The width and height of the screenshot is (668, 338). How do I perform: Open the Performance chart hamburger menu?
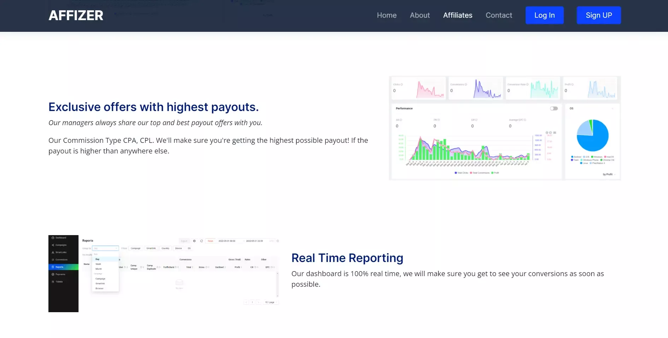coord(555,133)
